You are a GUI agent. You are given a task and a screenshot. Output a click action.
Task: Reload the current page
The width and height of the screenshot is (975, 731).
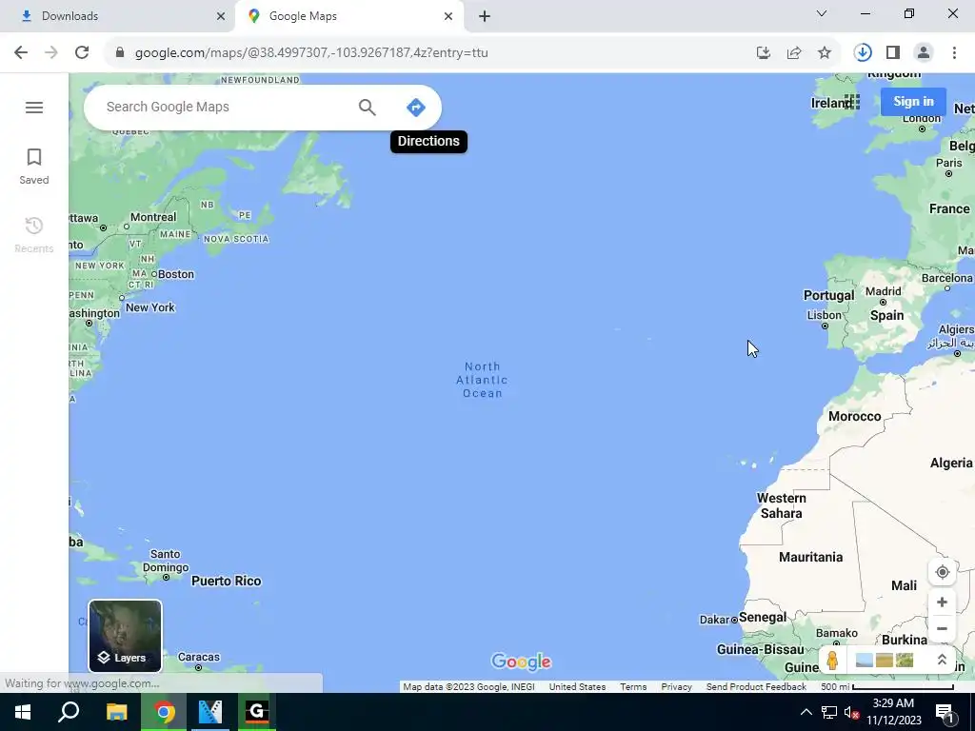[82, 53]
